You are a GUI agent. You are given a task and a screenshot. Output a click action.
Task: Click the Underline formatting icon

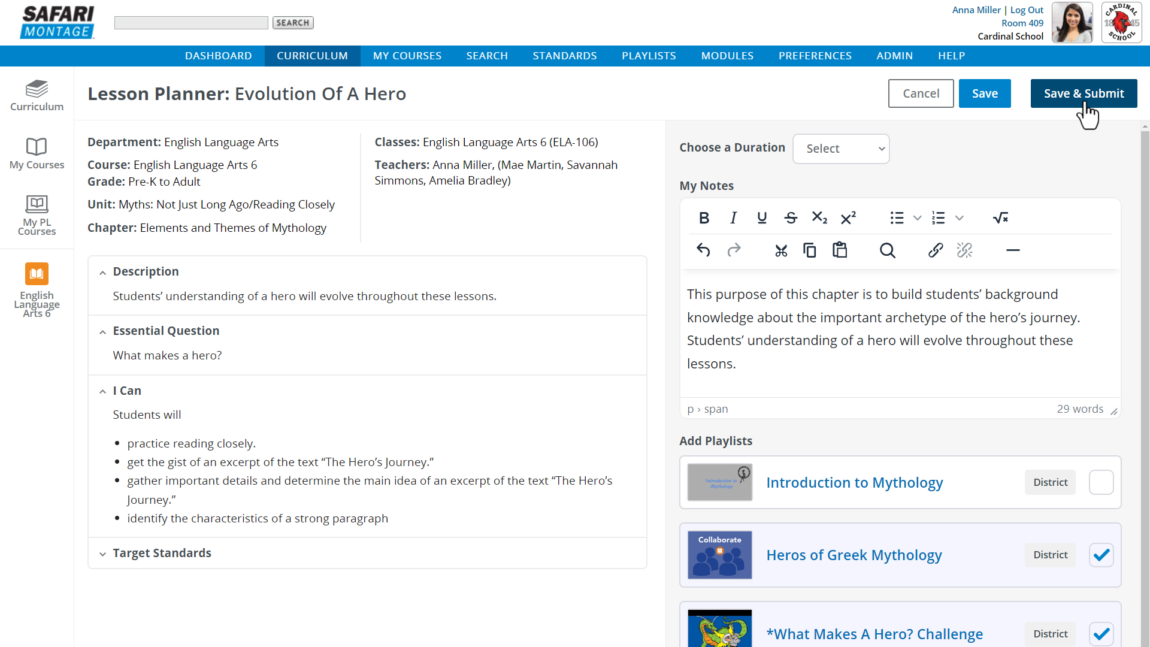(761, 218)
